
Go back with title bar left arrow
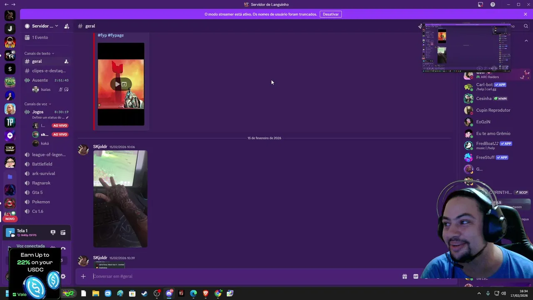pos(6,5)
